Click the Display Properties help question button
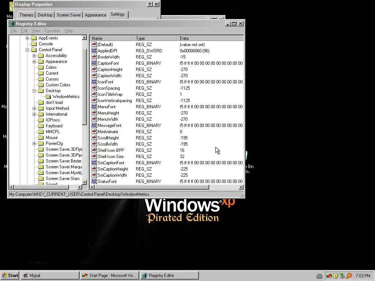375x281 pixels. point(149,4)
